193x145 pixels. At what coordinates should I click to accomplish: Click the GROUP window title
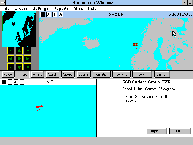(x=116, y=15)
